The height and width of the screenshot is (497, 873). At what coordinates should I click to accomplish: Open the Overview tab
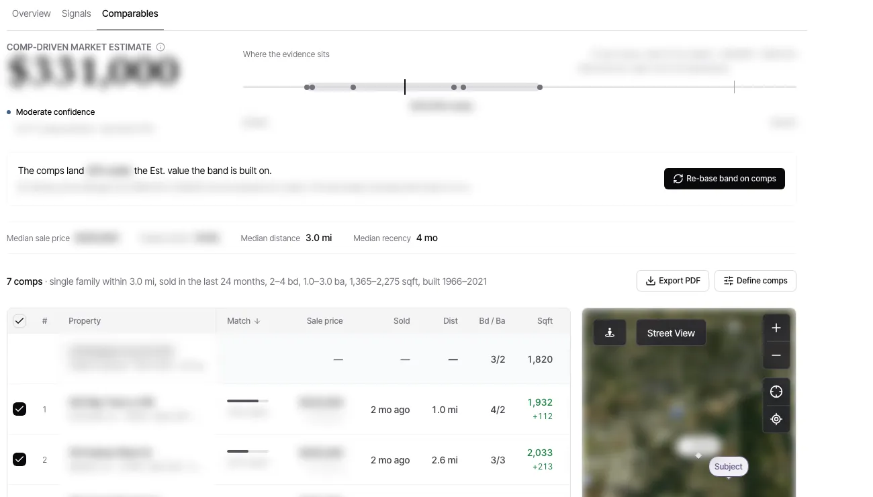coord(32,13)
